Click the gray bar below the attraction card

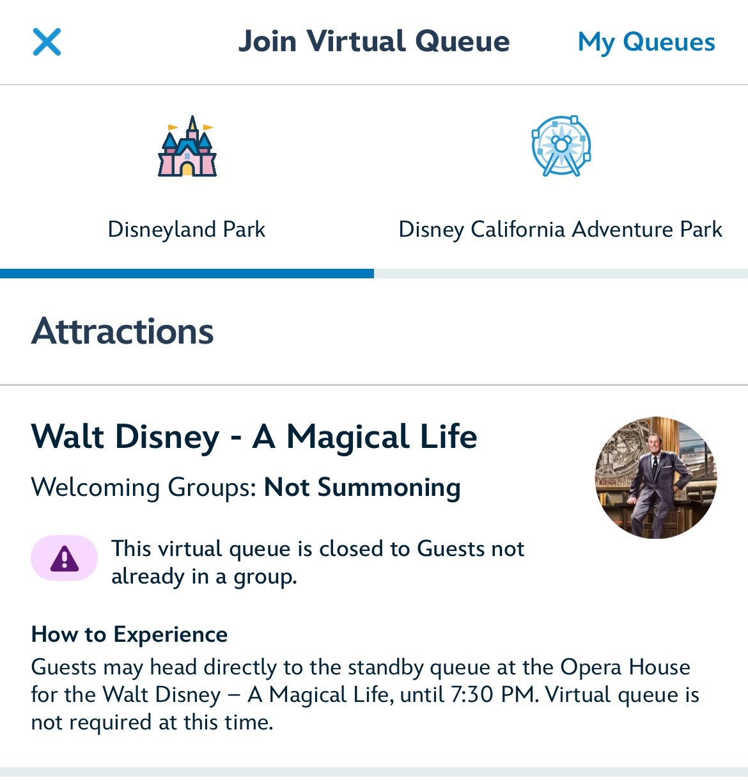[374, 773]
